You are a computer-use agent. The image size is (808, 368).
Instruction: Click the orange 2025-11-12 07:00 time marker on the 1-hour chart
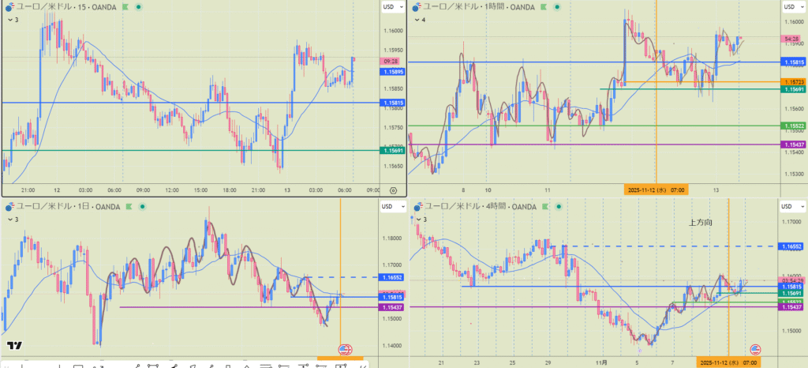655,190
